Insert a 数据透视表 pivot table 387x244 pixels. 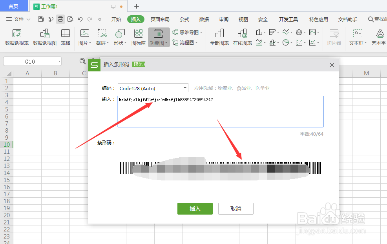[17, 37]
